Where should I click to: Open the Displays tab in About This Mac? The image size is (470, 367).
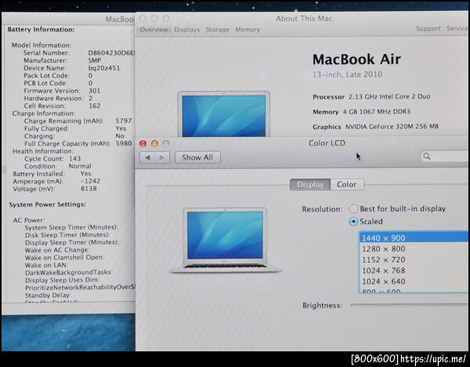(186, 30)
